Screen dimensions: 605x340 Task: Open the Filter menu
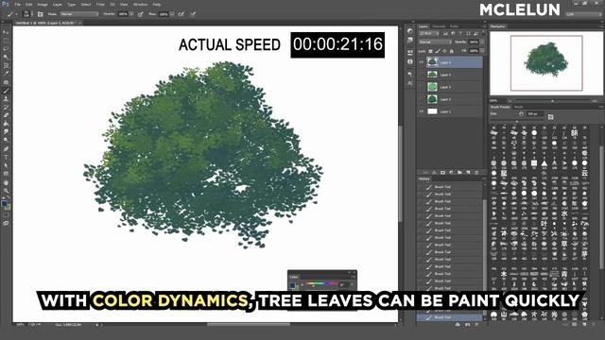(x=100, y=4)
